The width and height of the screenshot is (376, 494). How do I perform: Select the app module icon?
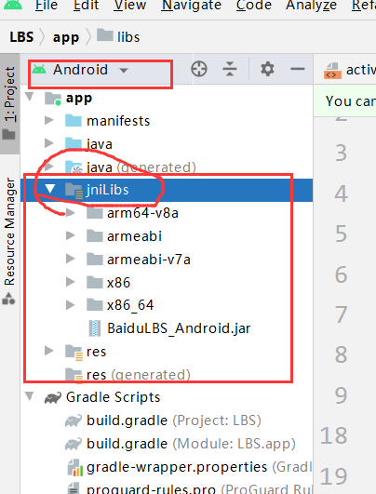coord(53,99)
